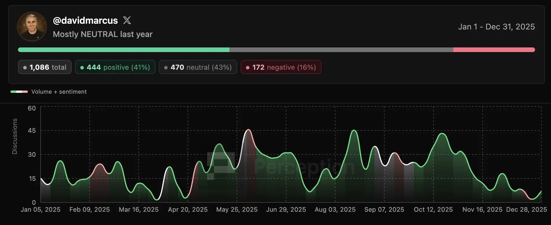Filter by 172 negative (16%) chip
This screenshot has height=225, width=551.
pos(281,67)
